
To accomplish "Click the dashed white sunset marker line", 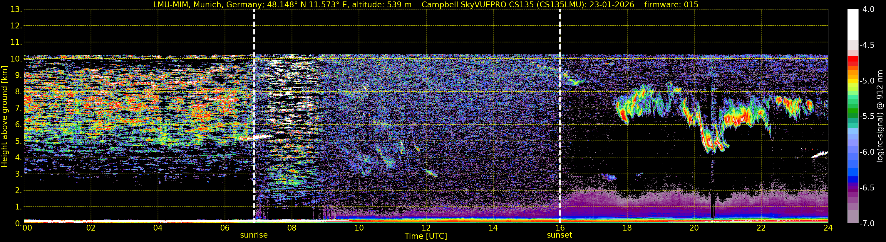I will [x=560, y=116].
